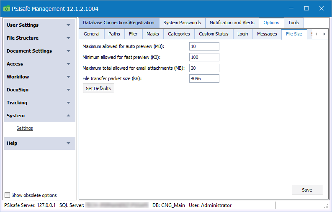Open the Settings link under System
This screenshot has height=212, width=332.
point(25,128)
